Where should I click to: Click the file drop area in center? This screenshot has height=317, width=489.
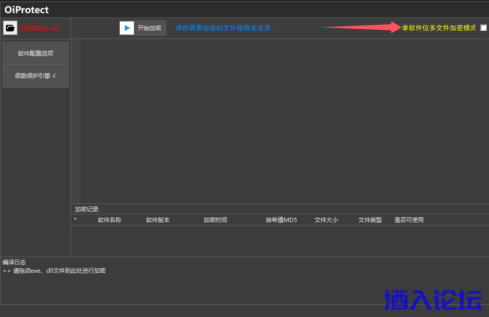(284, 121)
